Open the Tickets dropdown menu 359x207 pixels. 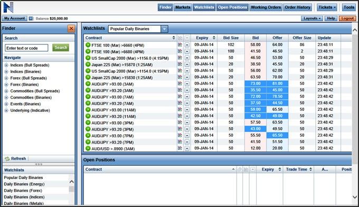pos(327,7)
